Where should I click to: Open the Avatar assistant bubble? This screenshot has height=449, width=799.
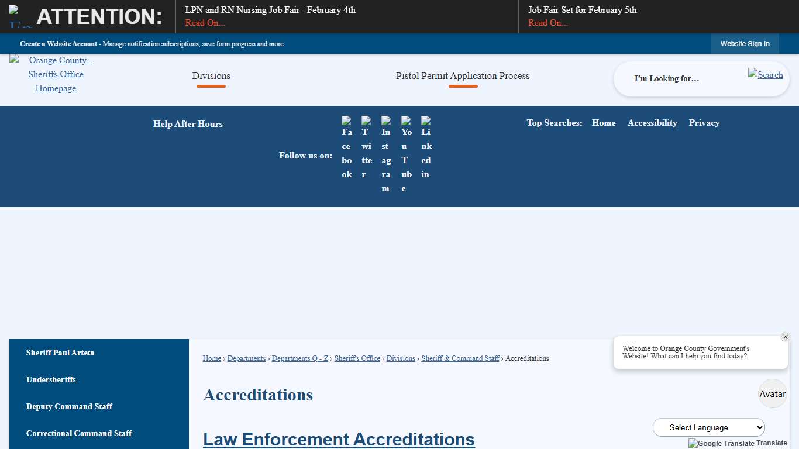pyautogui.click(x=772, y=393)
